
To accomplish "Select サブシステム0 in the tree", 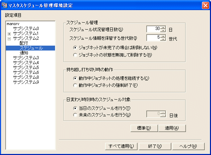I will tap(26, 29).
